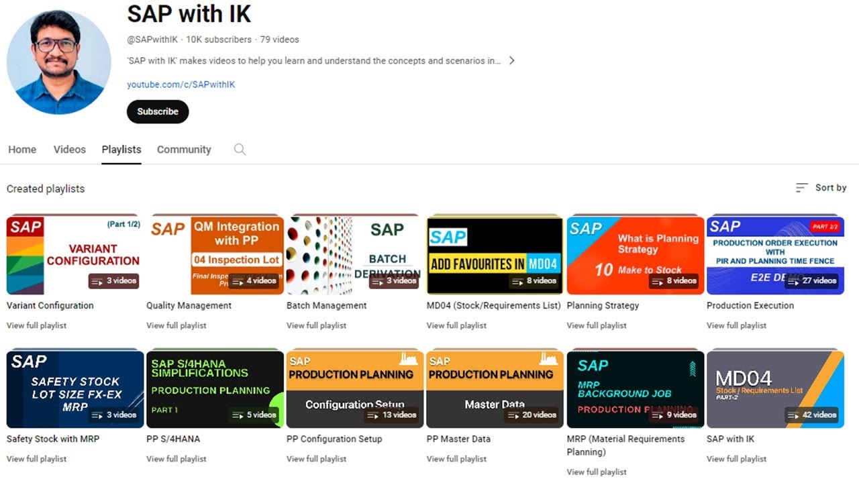This screenshot has width=859, height=483.
Task: View full playlist under Safety Stock with MRP
Action: point(36,459)
